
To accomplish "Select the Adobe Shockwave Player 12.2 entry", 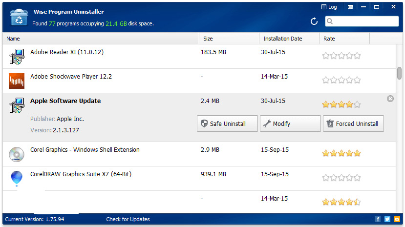I will [x=199, y=81].
